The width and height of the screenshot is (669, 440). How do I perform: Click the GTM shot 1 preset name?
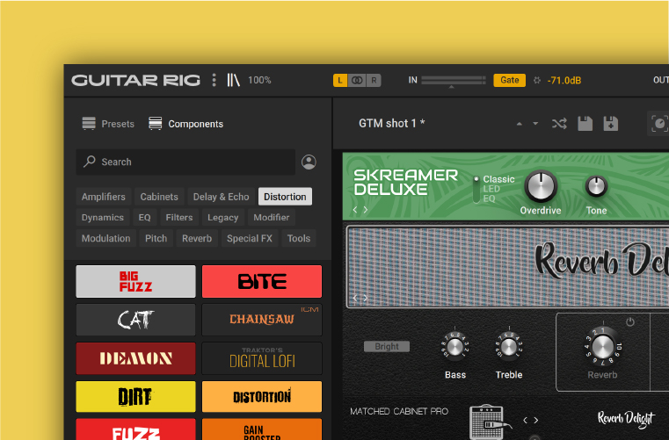[392, 123]
